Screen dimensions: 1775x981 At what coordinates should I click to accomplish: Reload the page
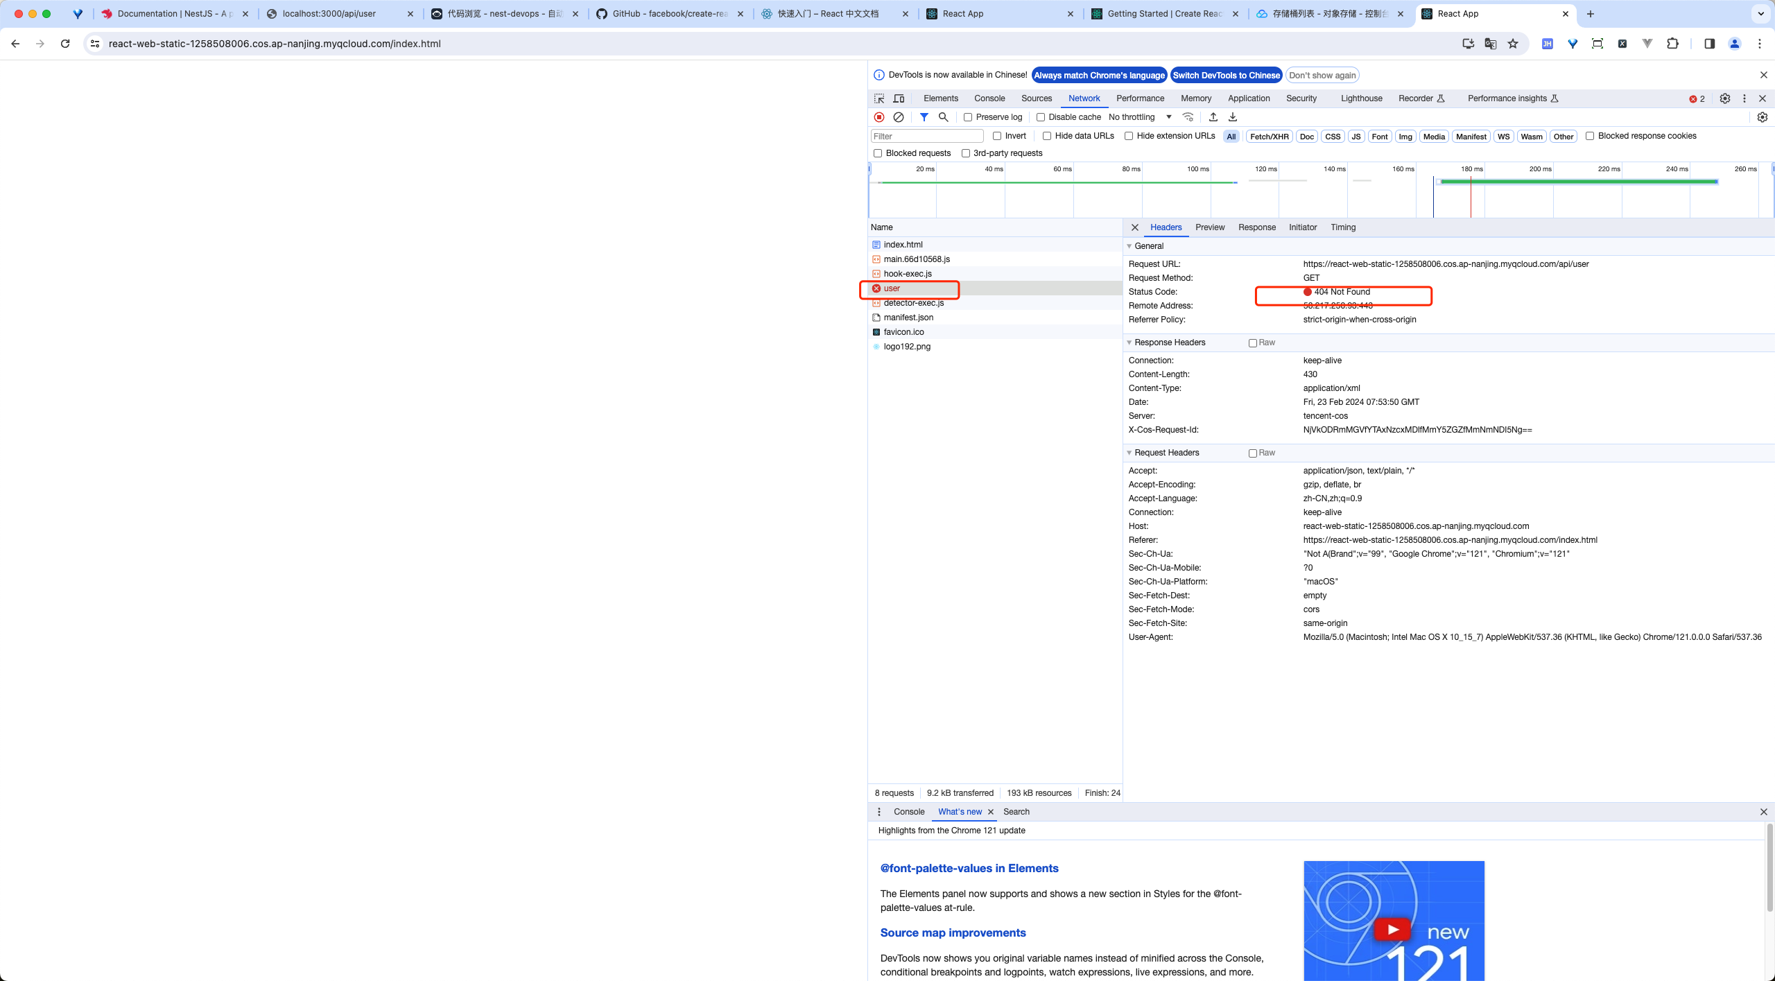click(x=65, y=44)
